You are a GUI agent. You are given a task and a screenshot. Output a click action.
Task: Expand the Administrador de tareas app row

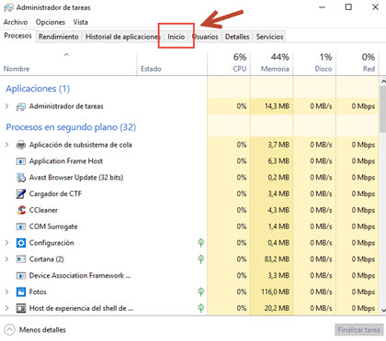[7, 106]
